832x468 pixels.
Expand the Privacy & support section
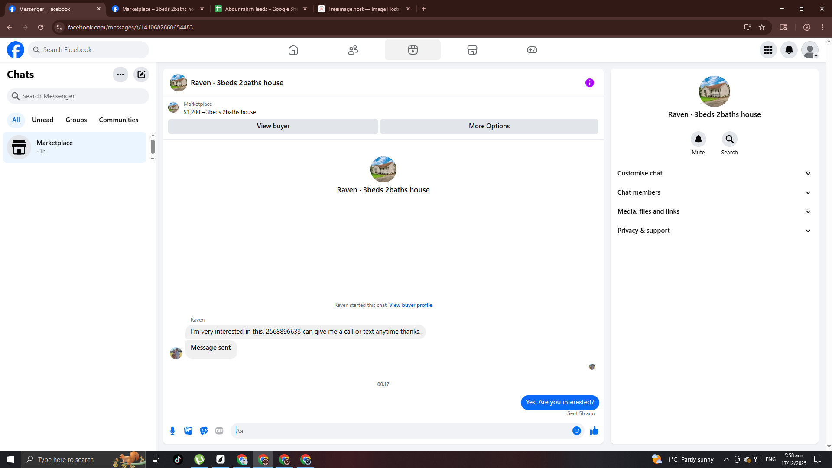click(x=714, y=231)
